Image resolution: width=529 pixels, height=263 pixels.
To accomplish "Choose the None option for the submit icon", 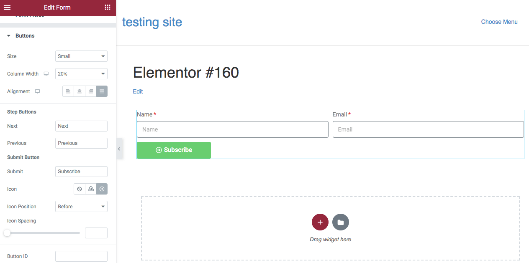I will (x=79, y=189).
